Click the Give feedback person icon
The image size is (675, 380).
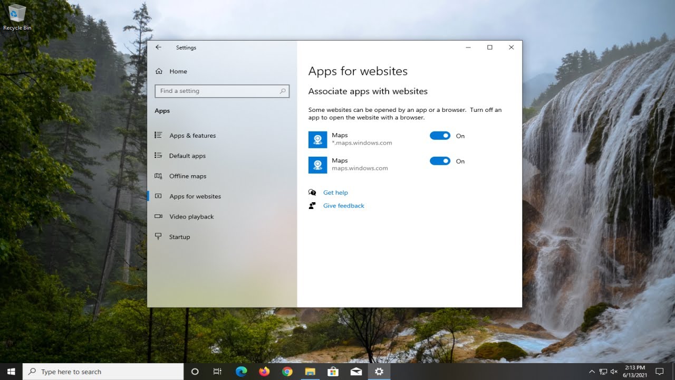click(x=312, y=206)
